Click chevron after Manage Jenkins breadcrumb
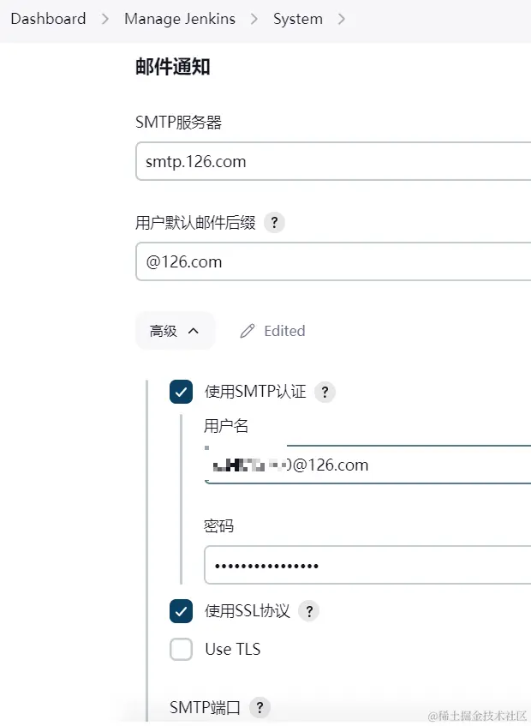Screen dimensions: 531x726 254,19
